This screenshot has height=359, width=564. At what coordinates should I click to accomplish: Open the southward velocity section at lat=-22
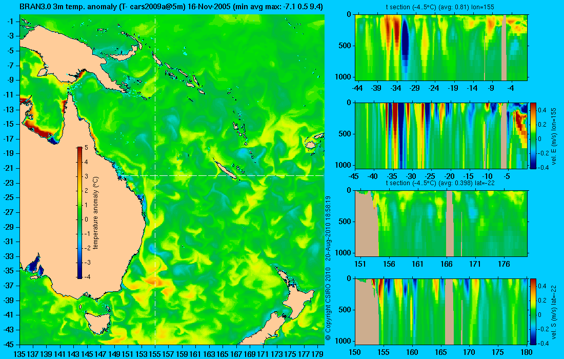click(441, 311)
